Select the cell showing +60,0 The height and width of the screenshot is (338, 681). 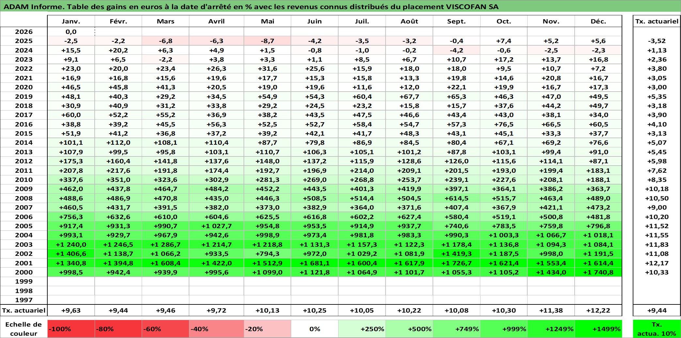click(x=71, y=115)
